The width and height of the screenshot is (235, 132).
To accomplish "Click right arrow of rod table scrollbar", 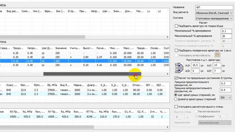I will pyautogui.click(x=167, y=37).
